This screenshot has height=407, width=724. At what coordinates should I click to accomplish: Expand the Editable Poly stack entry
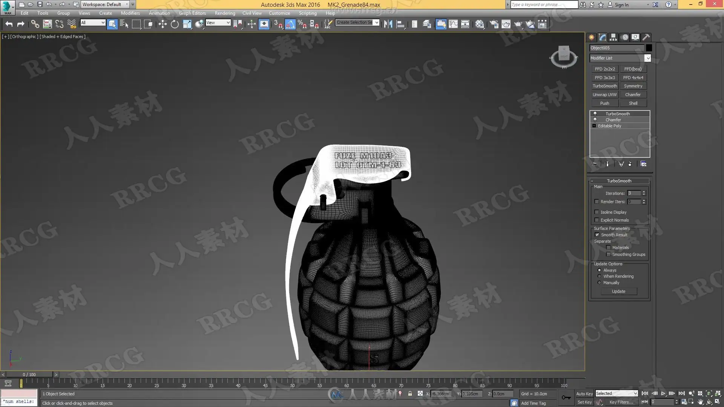(x=594, y=126)
